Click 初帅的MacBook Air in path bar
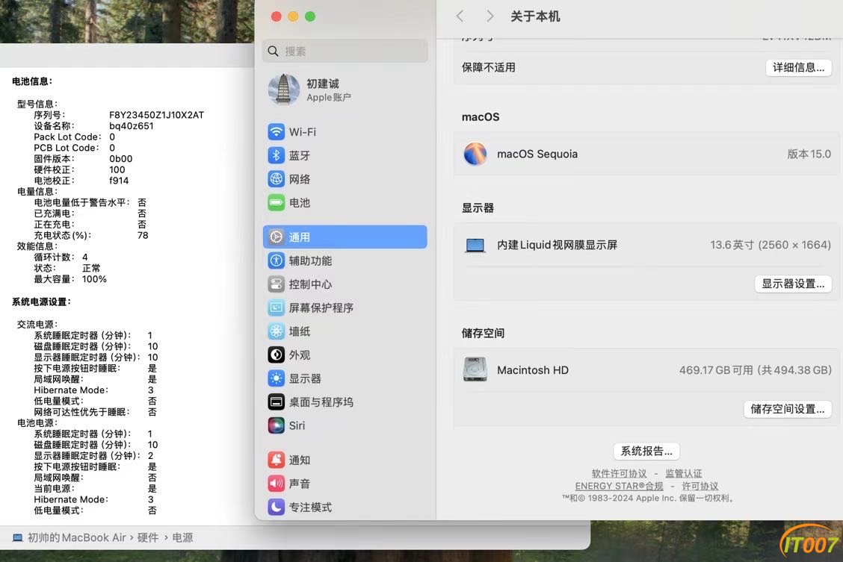 pyautogui.click(x=76, y=538)
